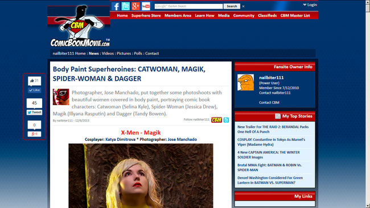This screenshot has width=370, height=208.
Task: Open Denzel Washington Green Lantern story
Action: pyautogui.click(x=270, y=180)
